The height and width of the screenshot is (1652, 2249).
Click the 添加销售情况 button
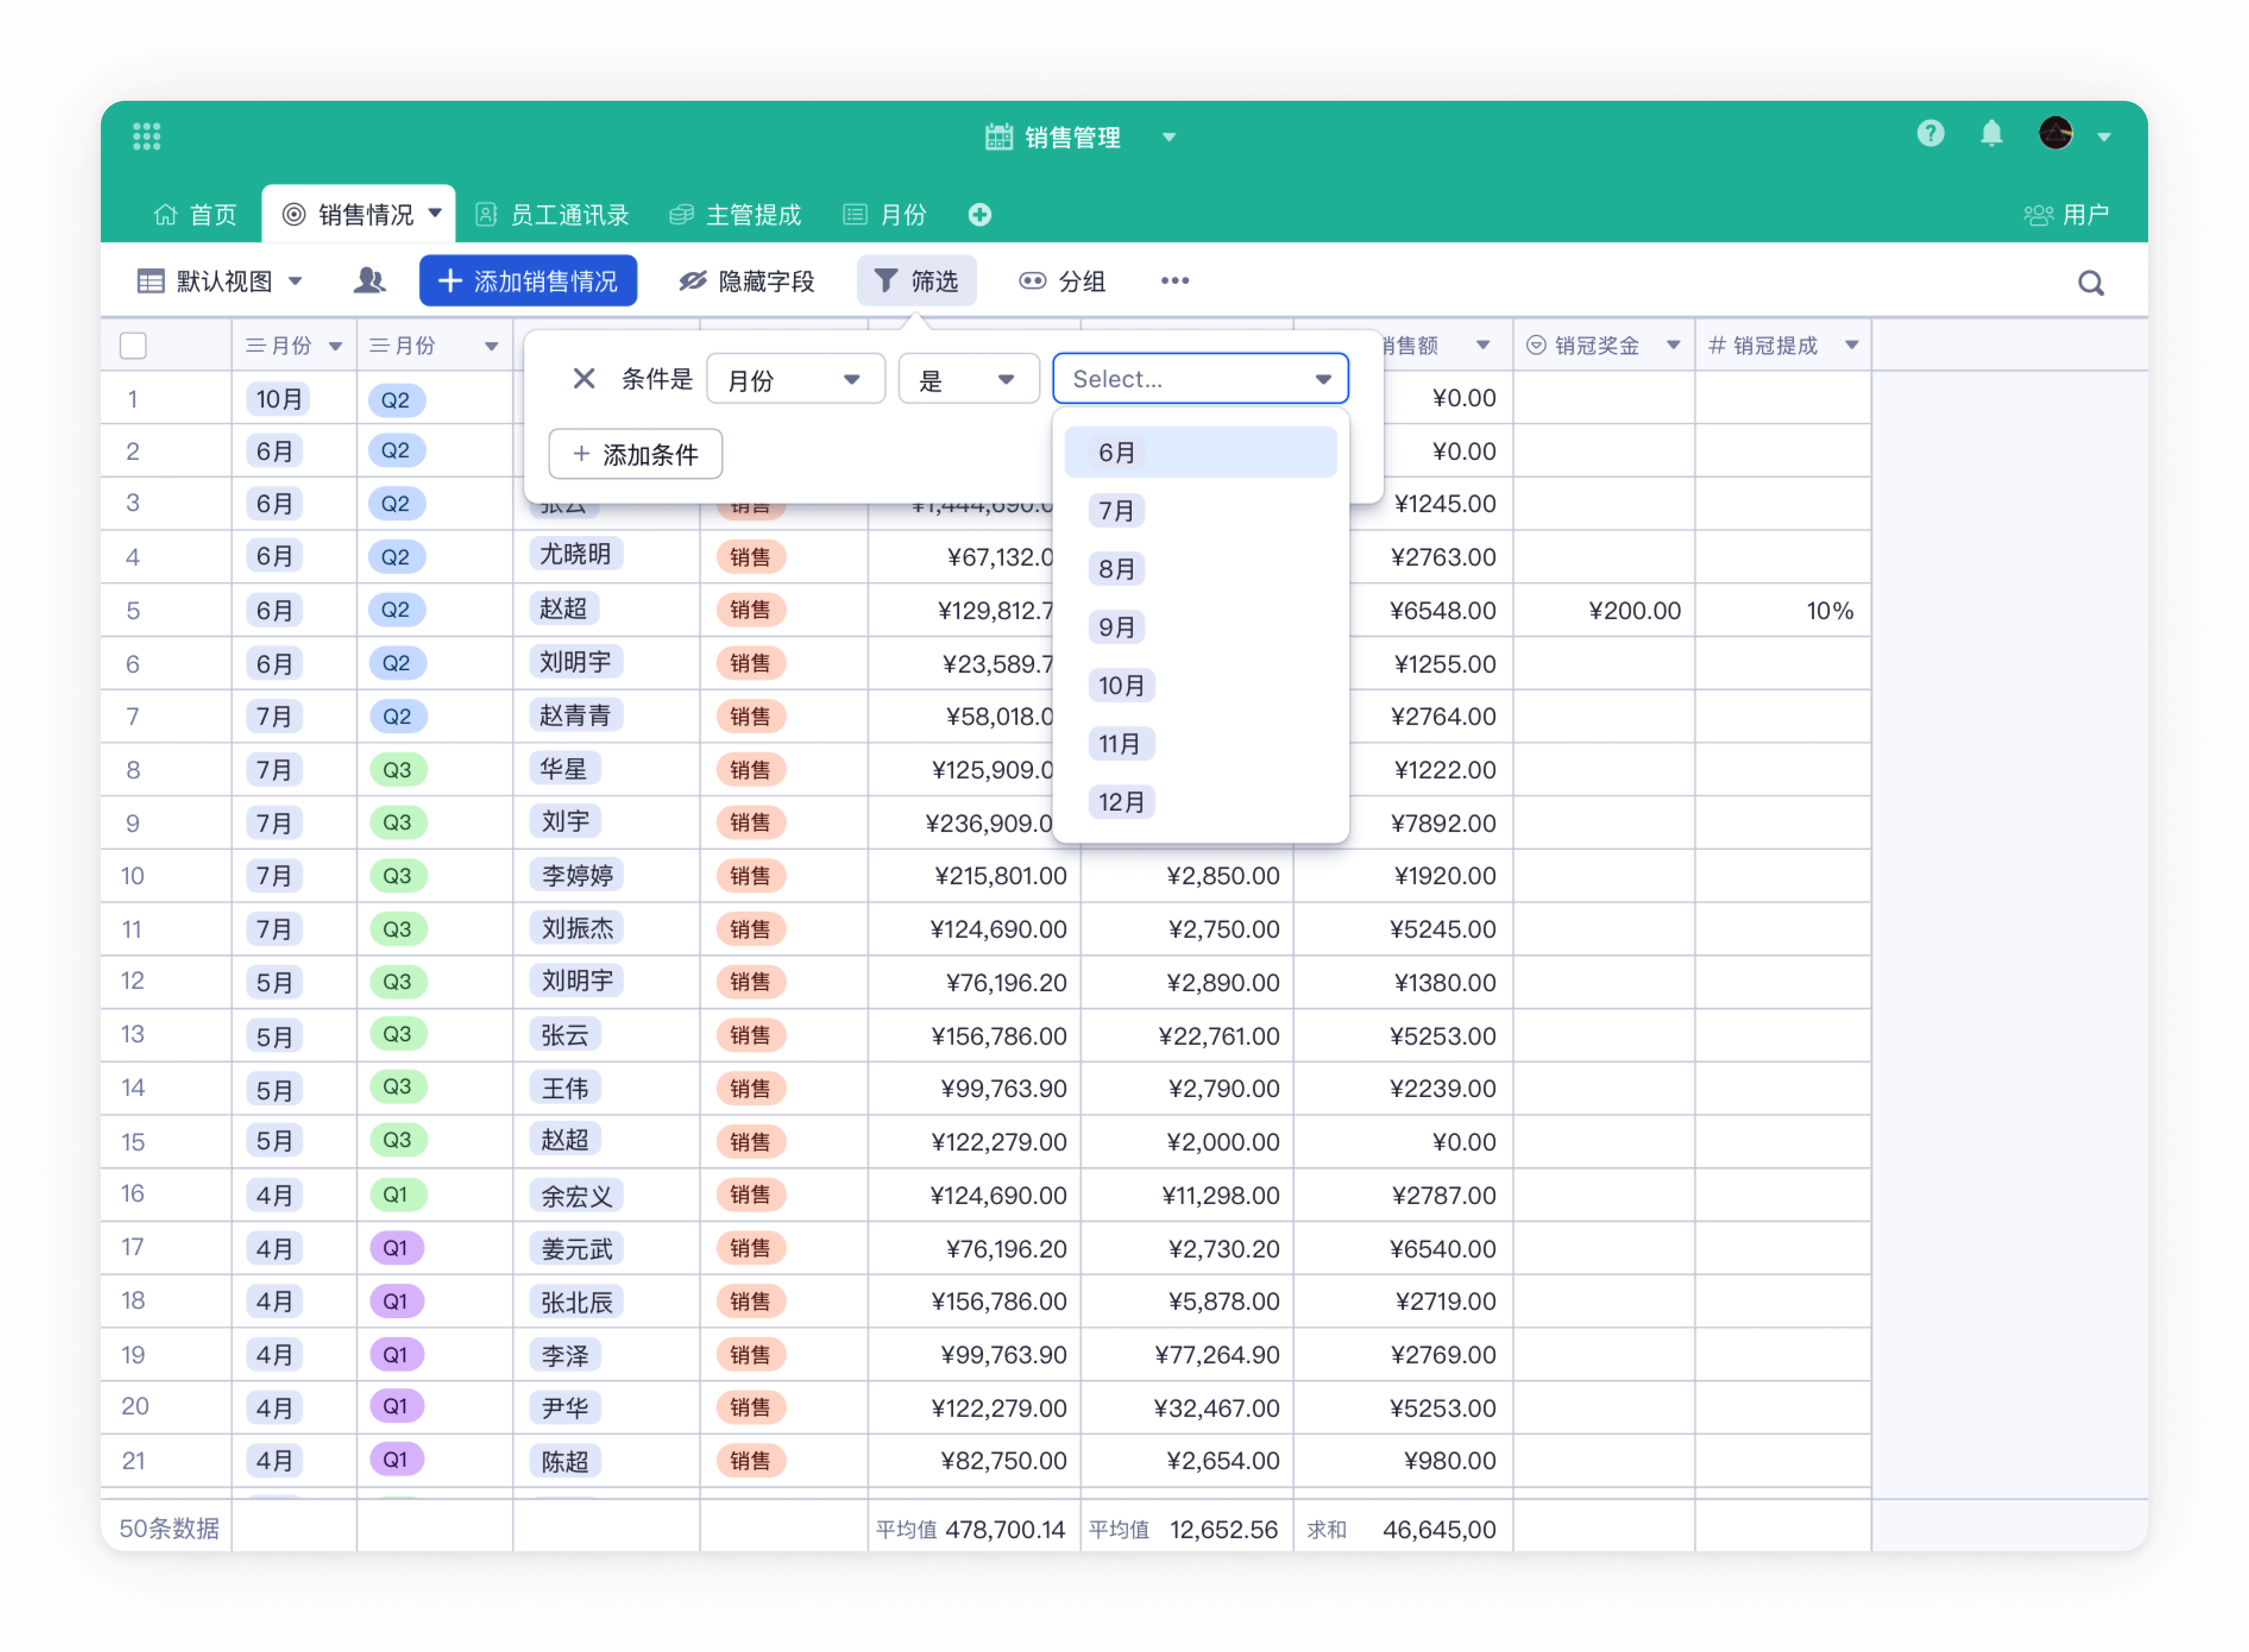tap(528, 281)
